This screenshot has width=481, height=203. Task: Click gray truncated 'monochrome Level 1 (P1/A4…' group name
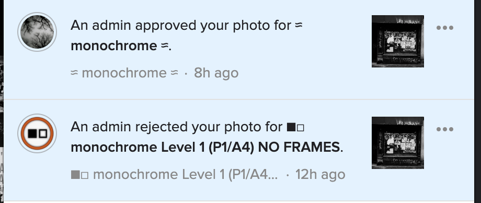pyautogui.click(x=185, y=175)
